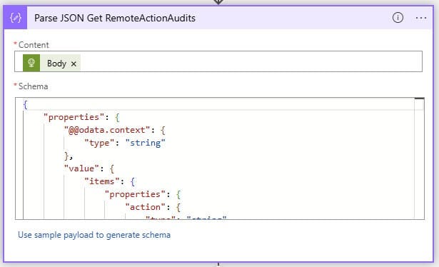This screenshot has height=267, width=439.
Task: Collapse the card via Parse JSON Get RemoteActionAudits title
Action: coord(115,18)
